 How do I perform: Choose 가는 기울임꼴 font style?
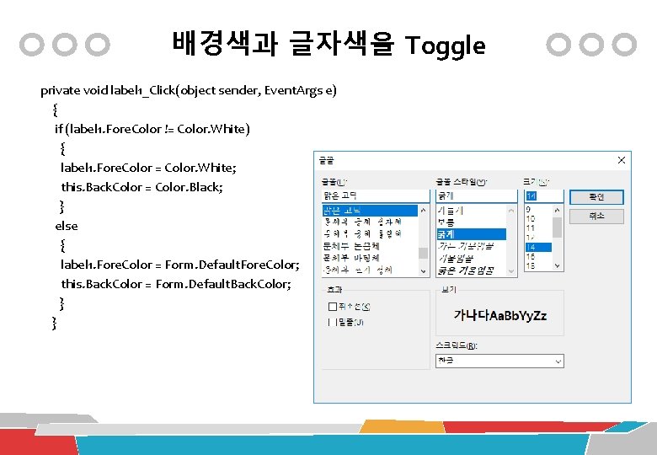472,246
